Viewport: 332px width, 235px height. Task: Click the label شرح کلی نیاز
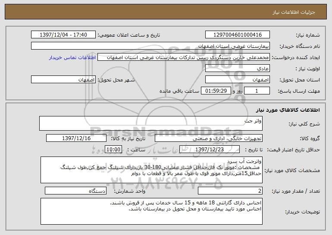(x=304, y=124)
